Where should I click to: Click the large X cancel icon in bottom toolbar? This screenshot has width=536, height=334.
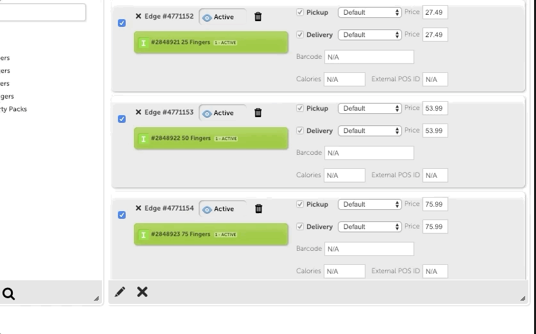142,292
